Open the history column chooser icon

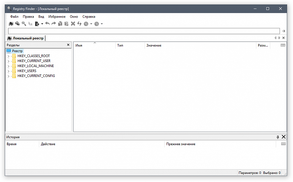click(x=283, y=144)
